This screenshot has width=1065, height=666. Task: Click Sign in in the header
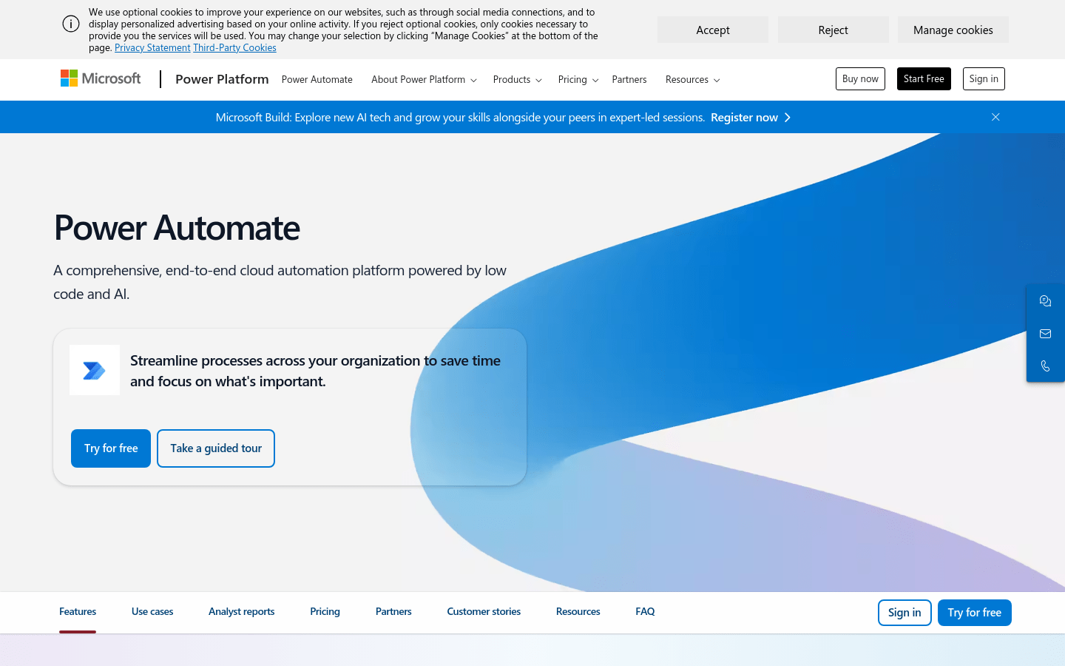coord(984,78)
